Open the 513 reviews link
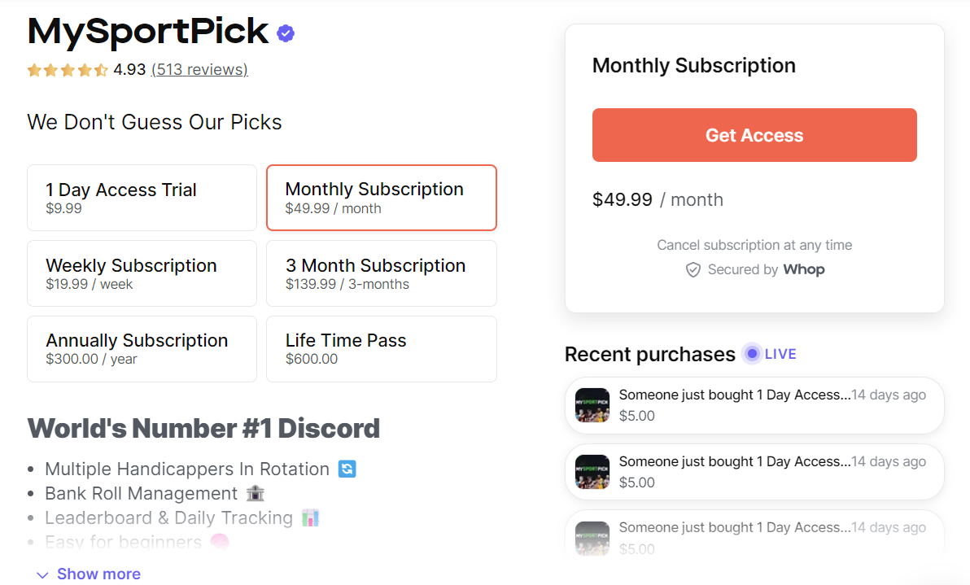Viewport: 970px width, 585px height. click(199, 70)
